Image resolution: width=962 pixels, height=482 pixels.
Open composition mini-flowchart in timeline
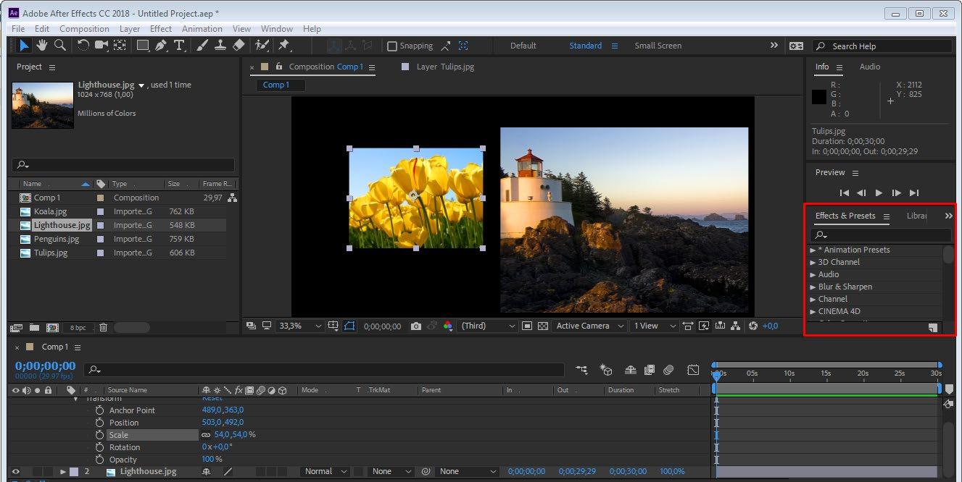581,370
